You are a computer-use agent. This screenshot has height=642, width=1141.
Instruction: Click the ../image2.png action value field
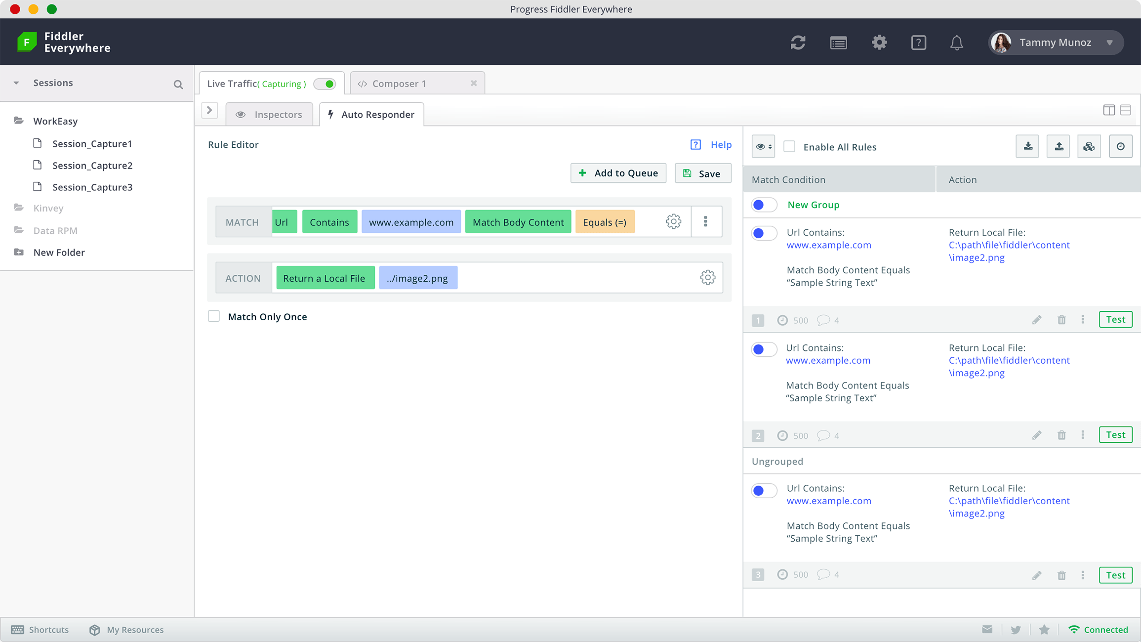tap(418, 278)
